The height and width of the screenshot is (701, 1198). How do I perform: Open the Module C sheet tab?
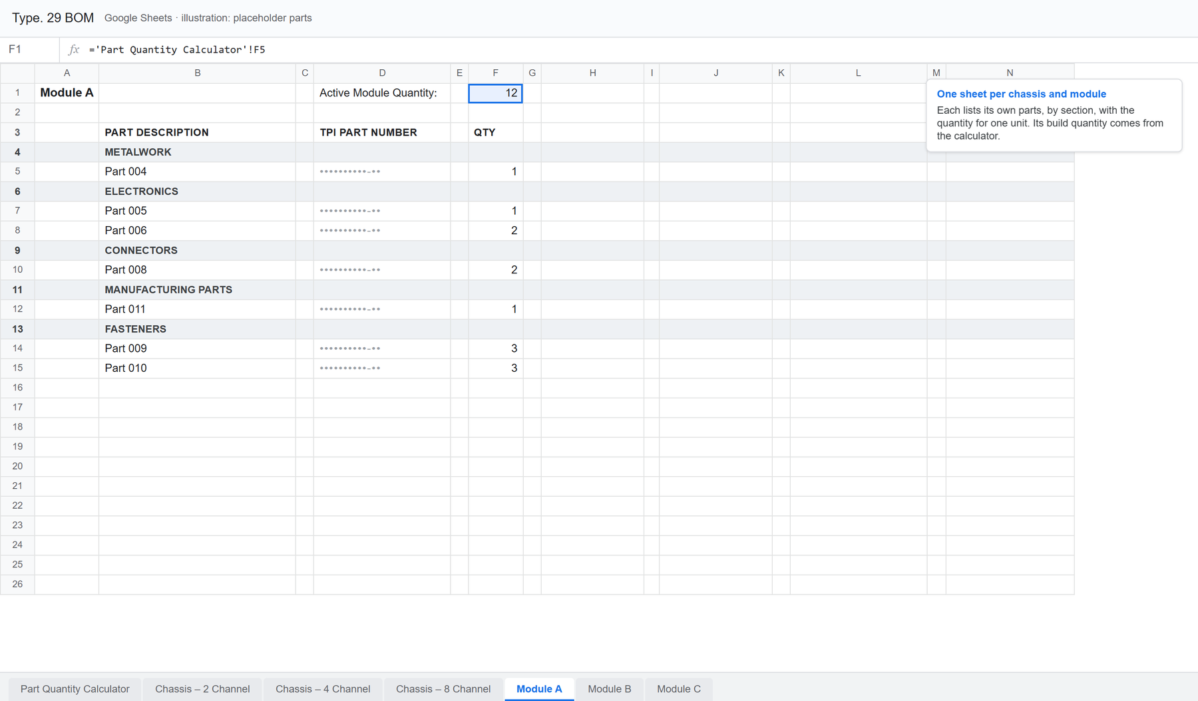679,689
